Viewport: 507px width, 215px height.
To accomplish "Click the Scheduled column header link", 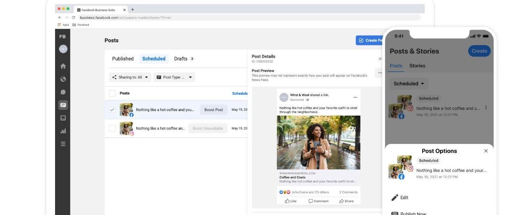I will point(240,94).
